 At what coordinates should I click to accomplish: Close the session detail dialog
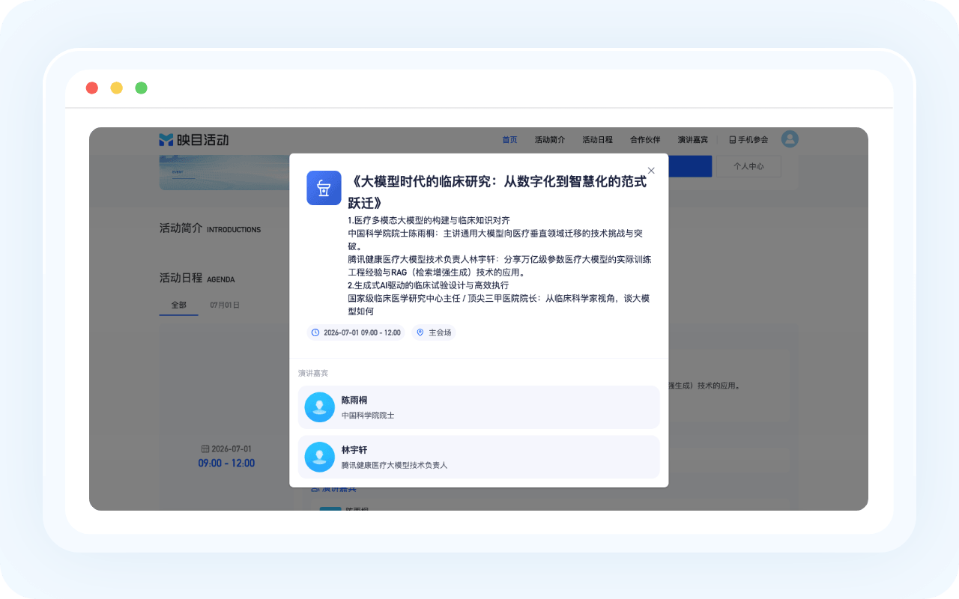point(651,171)
